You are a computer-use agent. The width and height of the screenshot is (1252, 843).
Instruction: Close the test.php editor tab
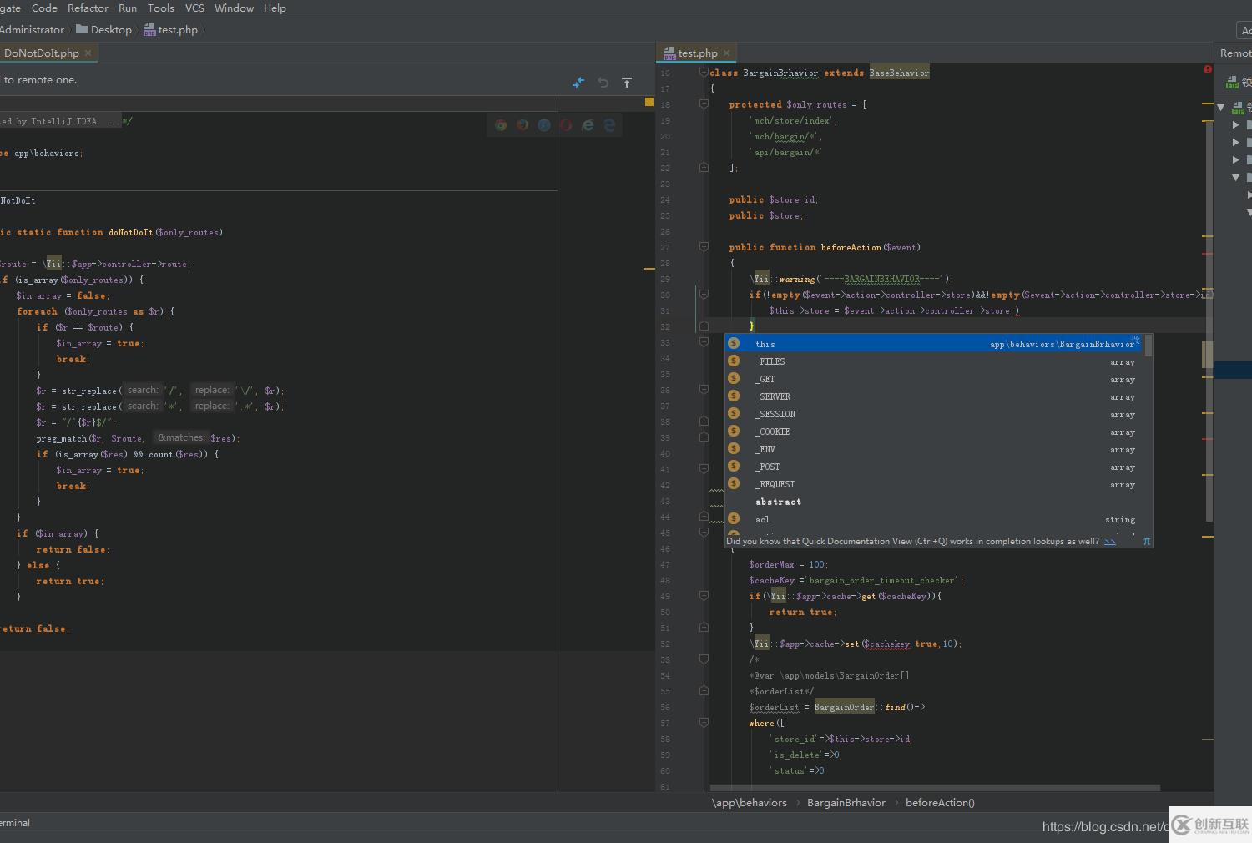(x=726, y=53)
